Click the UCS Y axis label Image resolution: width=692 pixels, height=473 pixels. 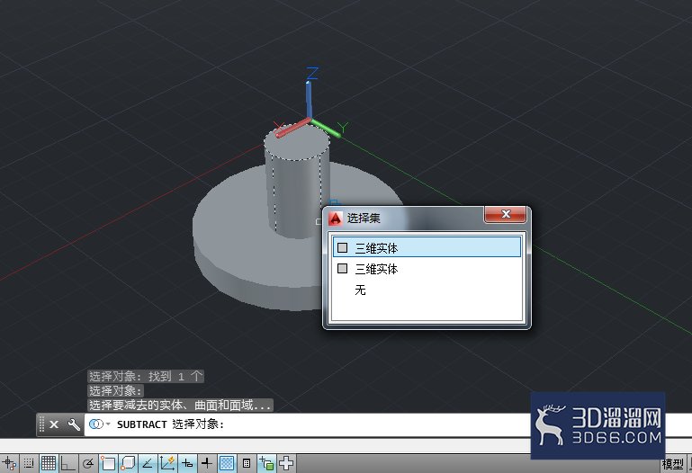(343, 128)
